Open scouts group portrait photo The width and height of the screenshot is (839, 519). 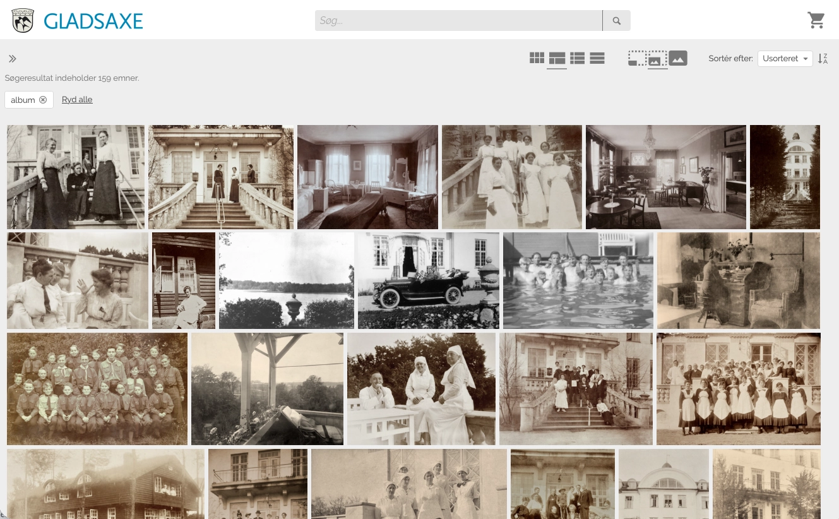(97, 389)
